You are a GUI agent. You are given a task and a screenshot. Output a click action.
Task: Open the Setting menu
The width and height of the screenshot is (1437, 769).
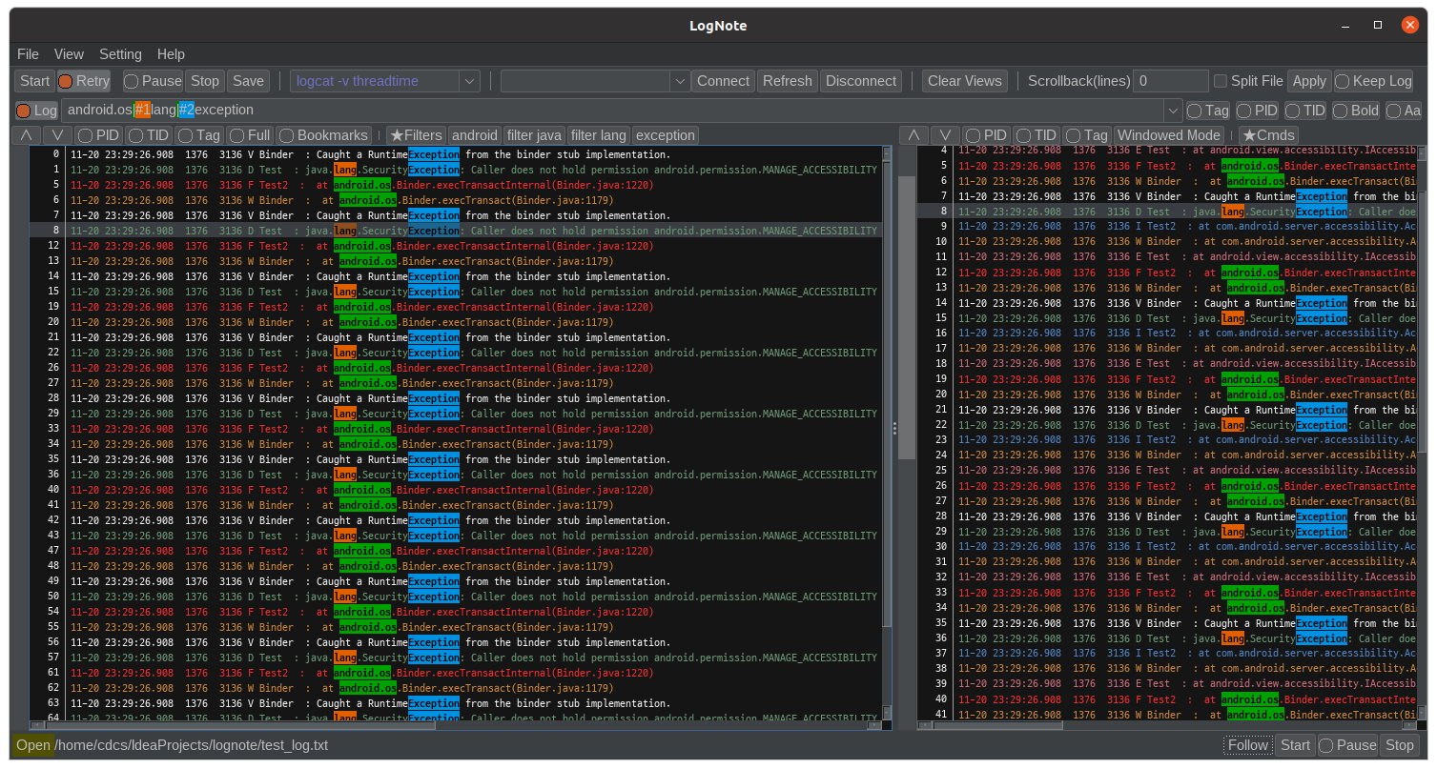tap(120, 54)
